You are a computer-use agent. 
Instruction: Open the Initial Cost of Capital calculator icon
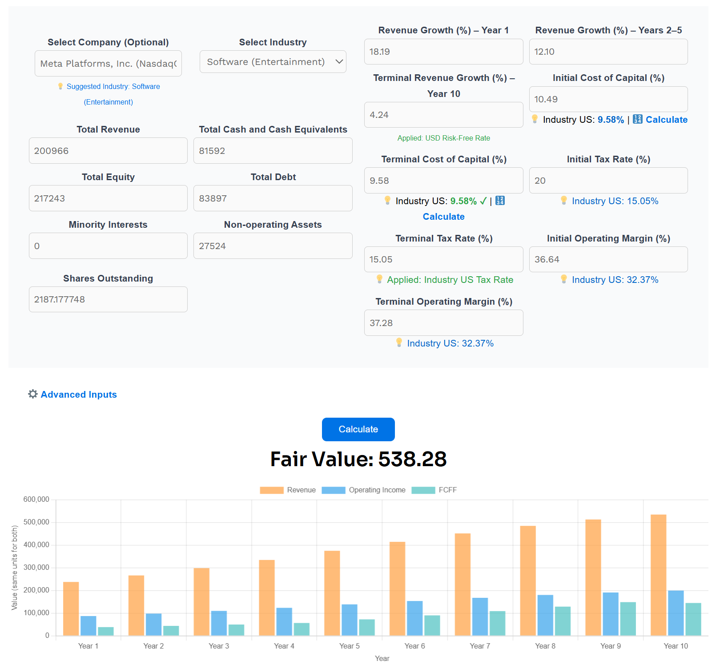pos(637,119)
